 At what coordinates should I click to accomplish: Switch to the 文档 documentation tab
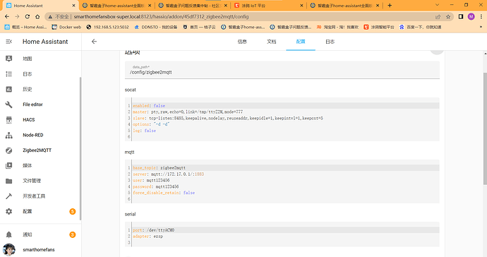pyautogui.click(x=271, y=42)
